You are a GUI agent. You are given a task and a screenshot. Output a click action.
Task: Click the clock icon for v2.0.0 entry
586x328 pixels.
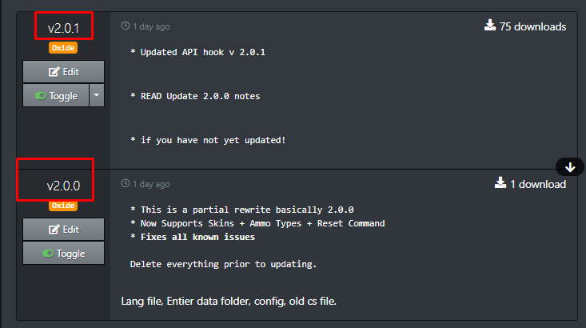(126, 183)
